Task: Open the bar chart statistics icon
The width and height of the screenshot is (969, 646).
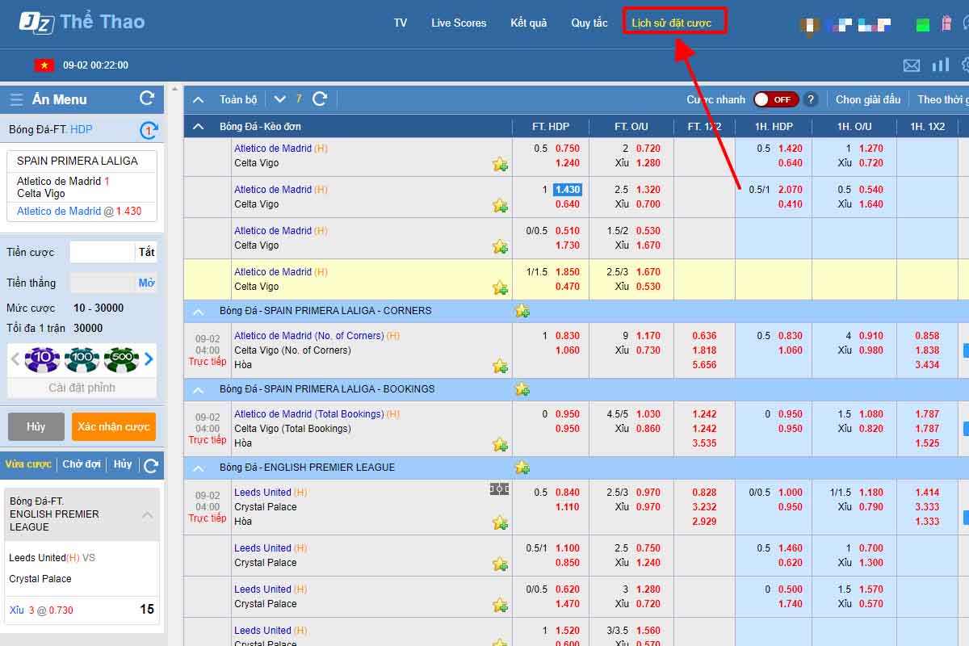Action: coord(940,65)
